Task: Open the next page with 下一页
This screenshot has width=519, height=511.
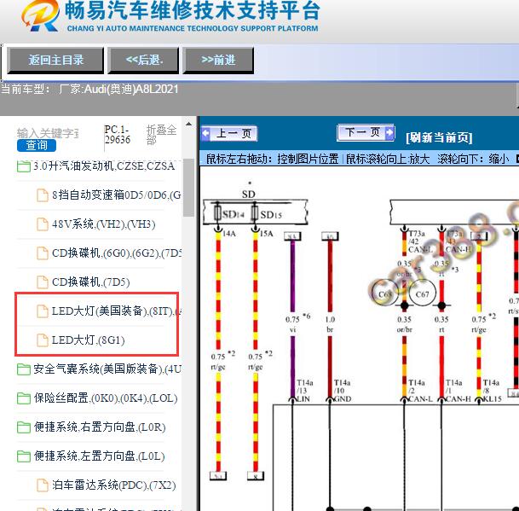Action: point(366,132)
